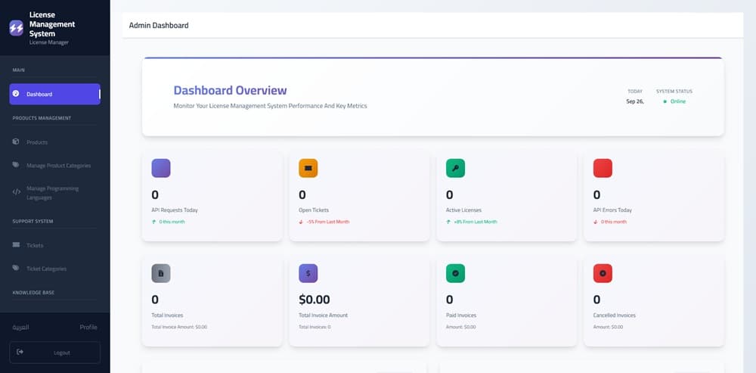Select Tickets under Support System
756x373 pixels.
coord(35,246)
